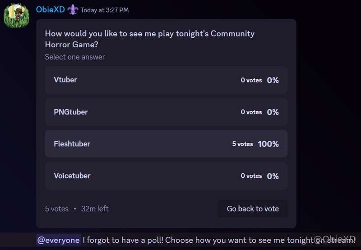This screenshot has width=361, height=250.
Task: Click the 0 votes label on Vtuber
Action: 251,80
